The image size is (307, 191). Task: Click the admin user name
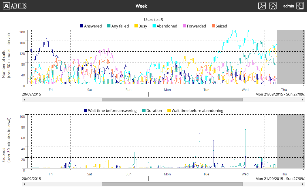[x=288, y=6]
